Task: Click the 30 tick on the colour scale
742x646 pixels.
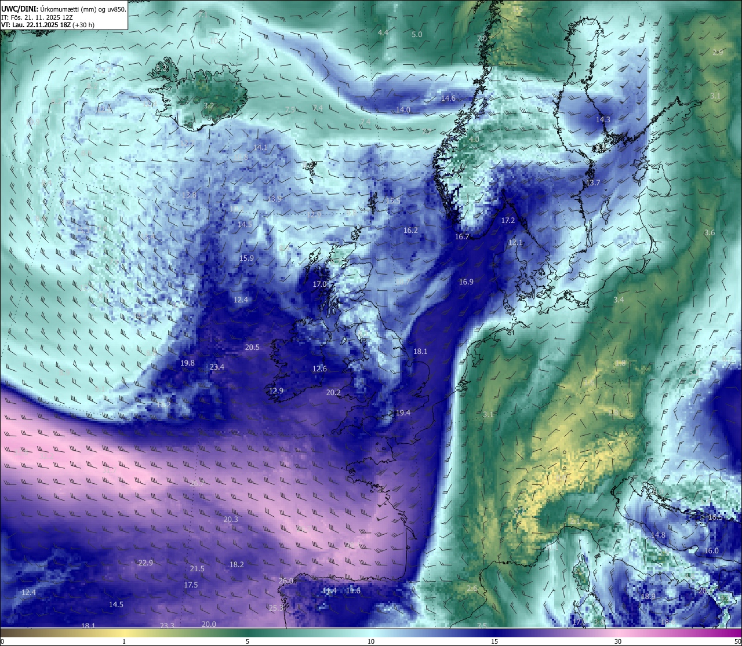Action: click(x=618, y=641)
